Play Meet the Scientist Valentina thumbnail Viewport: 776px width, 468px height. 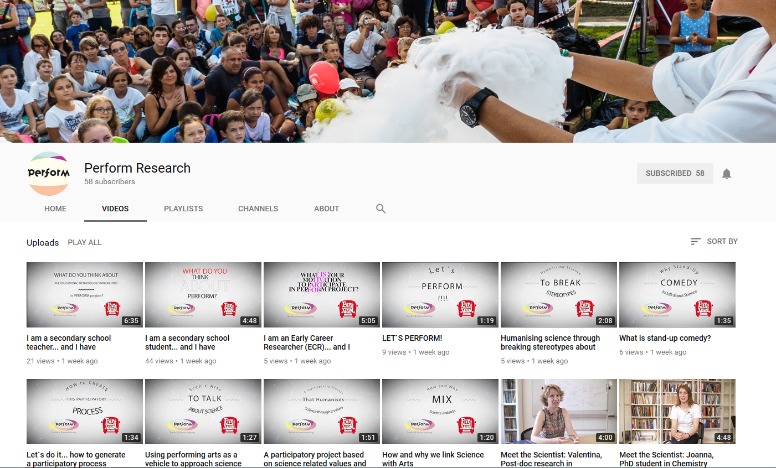pyautogui.click(x=559, y=412)
